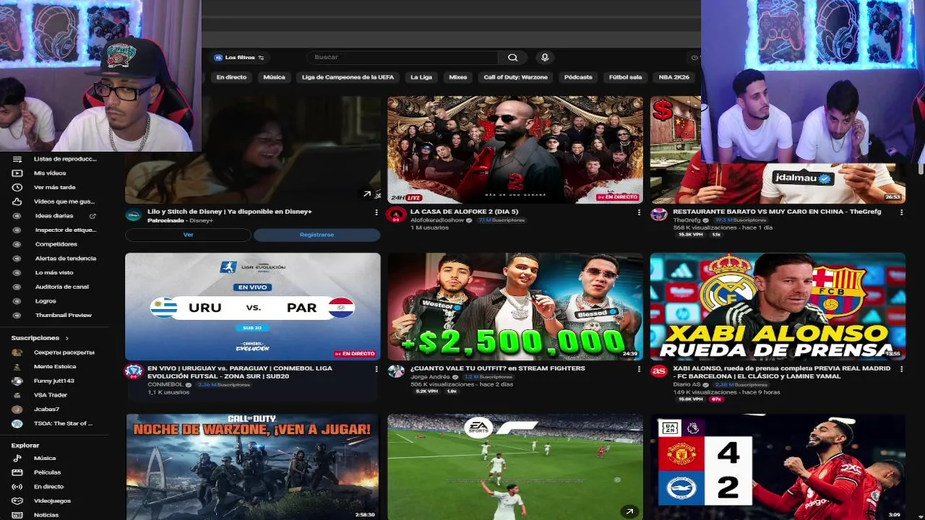Image resolution: width=925 pixels, height=520 pixels.
Task: Open La Casa de Alofoke live thumbnail
Action: [x=515, y=149]
